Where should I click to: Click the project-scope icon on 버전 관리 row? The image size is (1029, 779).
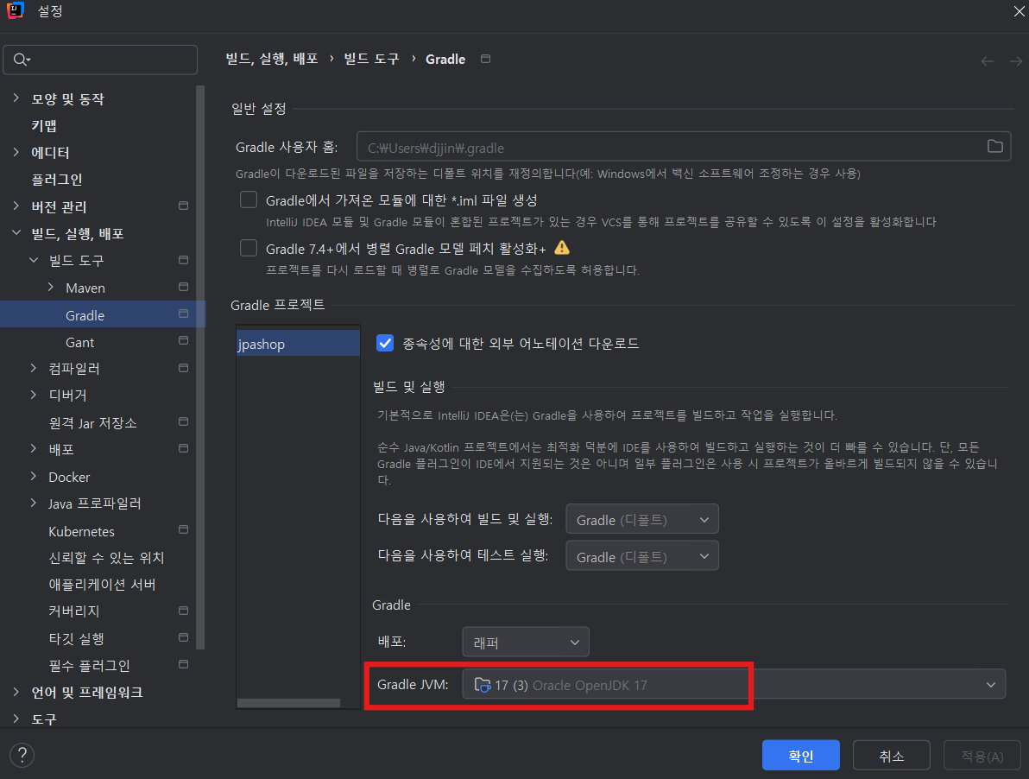184,206
